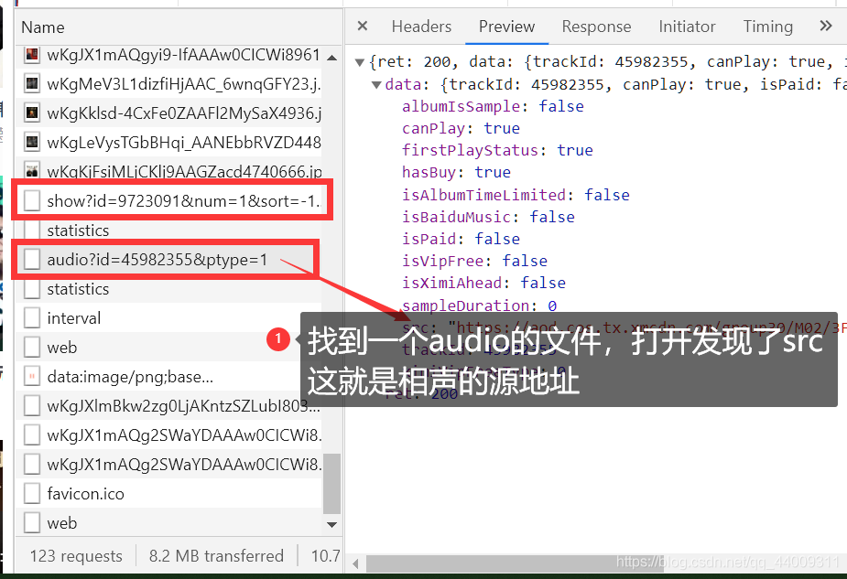The height and width of the screenshot is (579, 847).
Task: Open the Preview tab
Action: 506,26
